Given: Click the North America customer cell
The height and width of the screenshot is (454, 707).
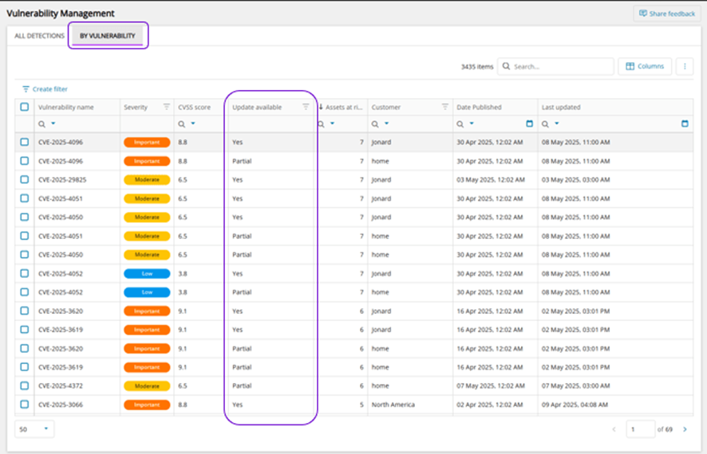Looking at the screenshot, I should point(393,405).
